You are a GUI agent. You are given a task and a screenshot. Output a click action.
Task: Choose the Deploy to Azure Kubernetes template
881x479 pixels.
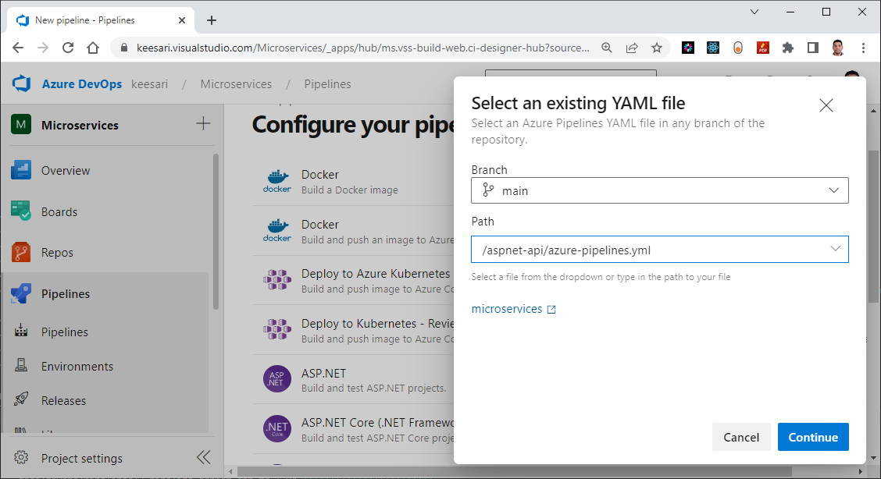[x=353, y=280]
